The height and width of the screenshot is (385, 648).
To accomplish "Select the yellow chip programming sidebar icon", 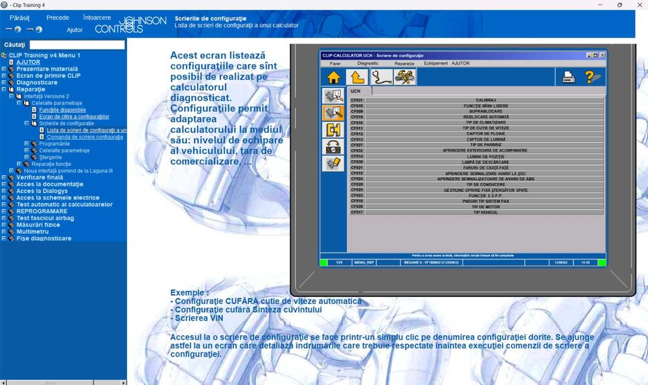I will (333, 130).
